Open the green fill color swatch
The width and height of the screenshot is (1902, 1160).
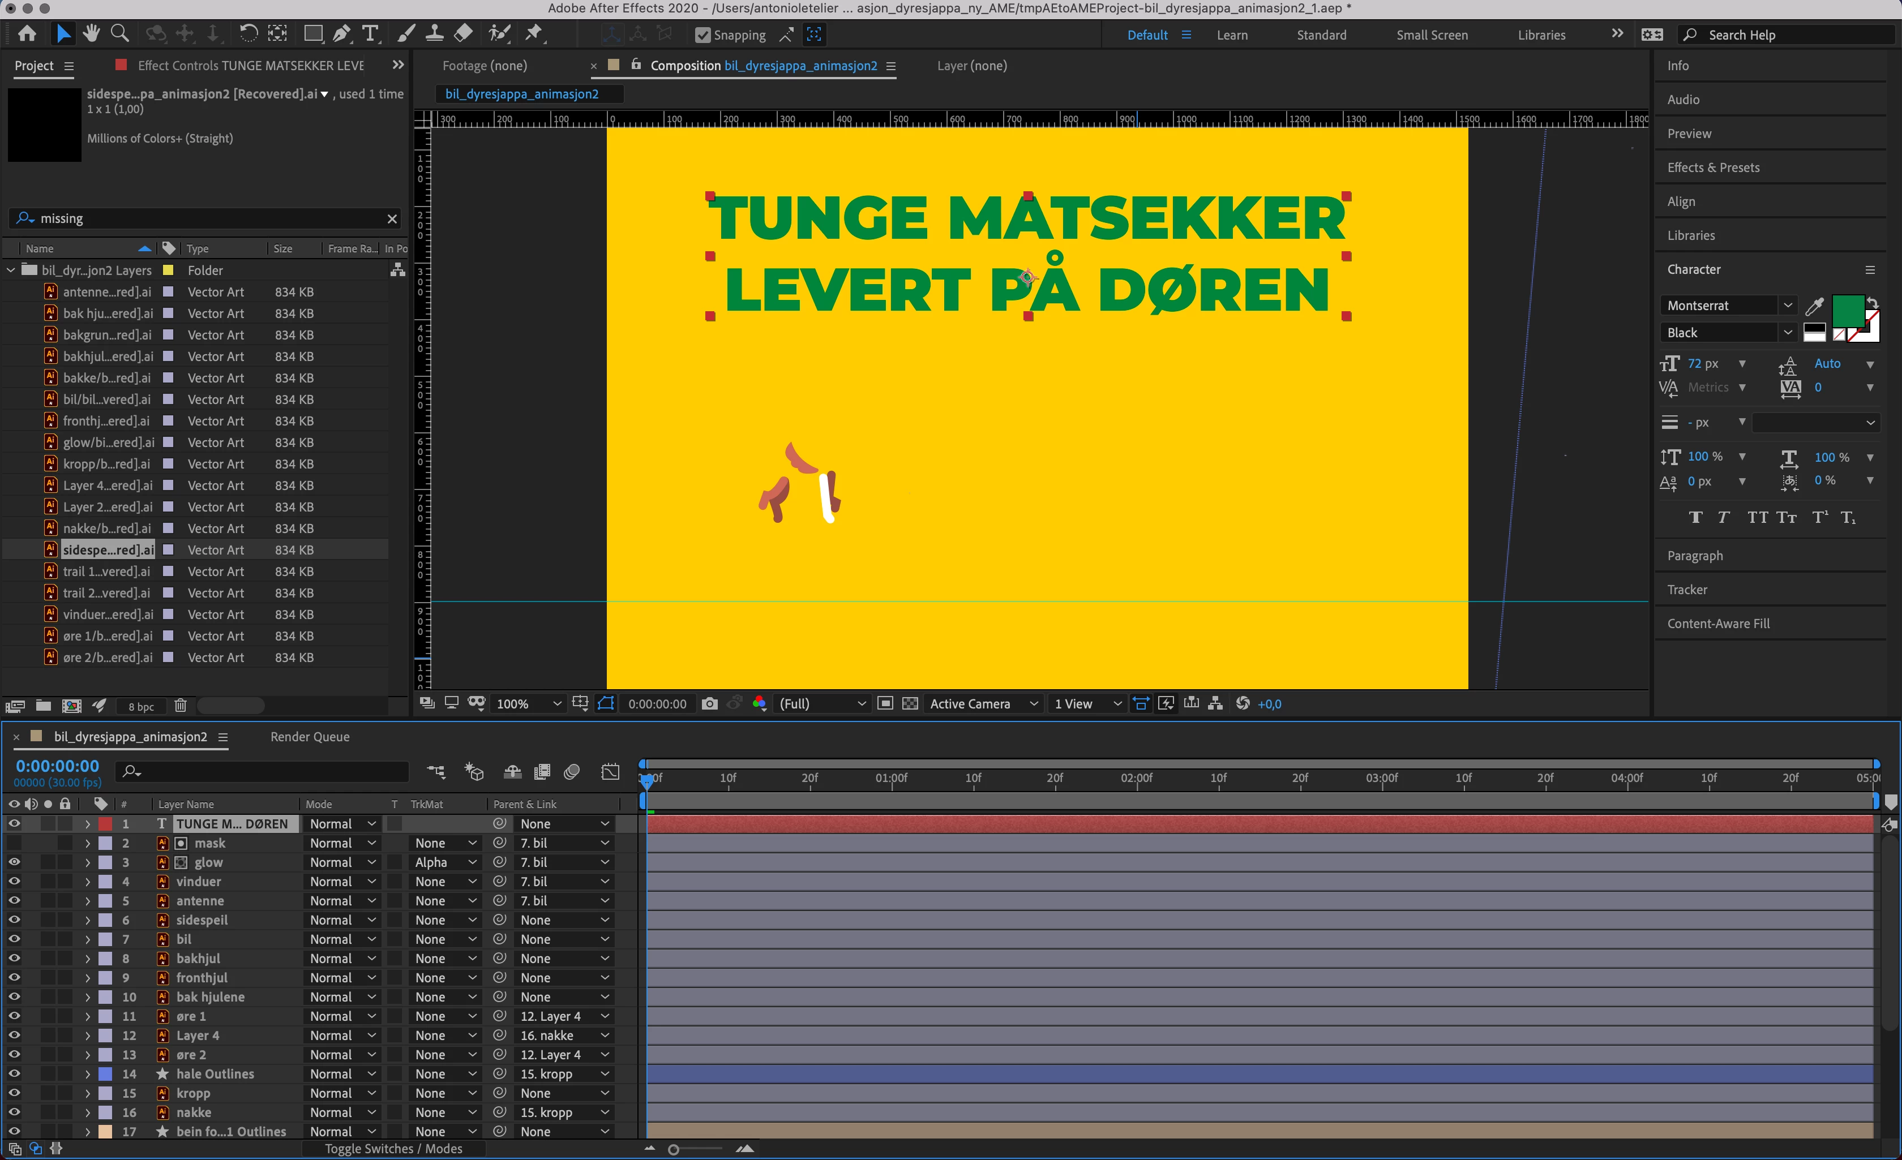1848,310
